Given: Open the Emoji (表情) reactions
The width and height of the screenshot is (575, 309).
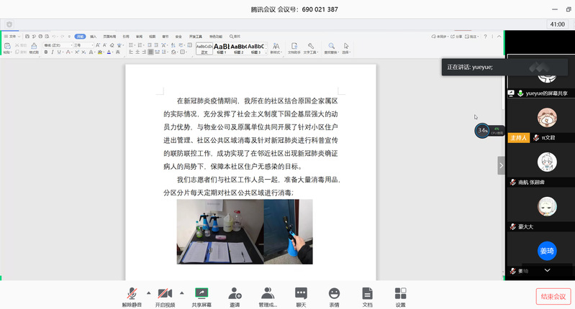Looking at the screenshot, I should coord(334,296).
